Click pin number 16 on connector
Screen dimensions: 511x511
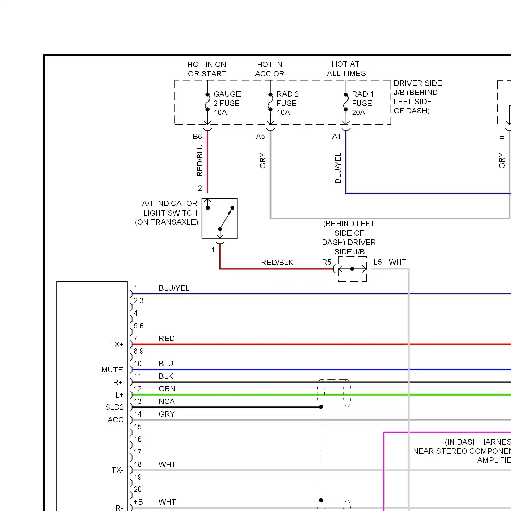pyautogui.click(x=138, y=439)
